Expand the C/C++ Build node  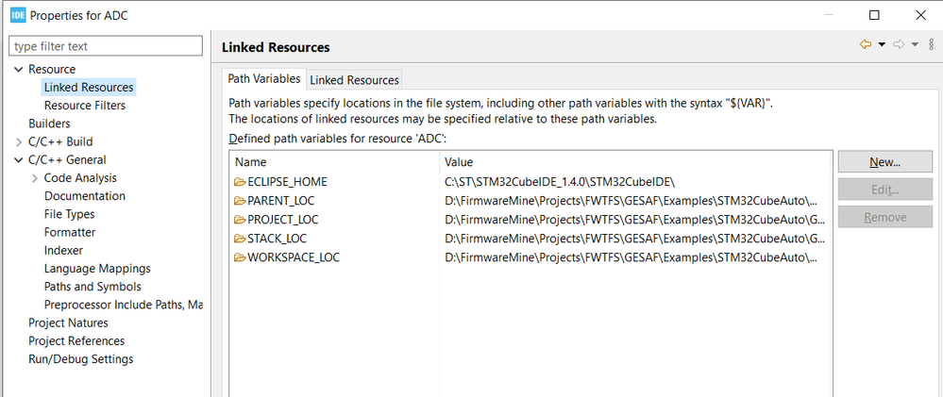[x=18, y=141]
